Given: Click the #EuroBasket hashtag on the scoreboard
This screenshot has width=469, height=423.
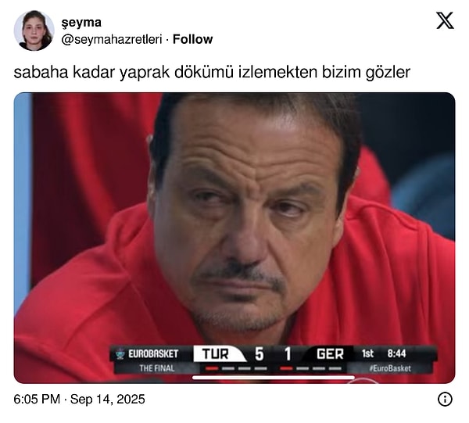Looking at the screenshot, I should point(390,368).
